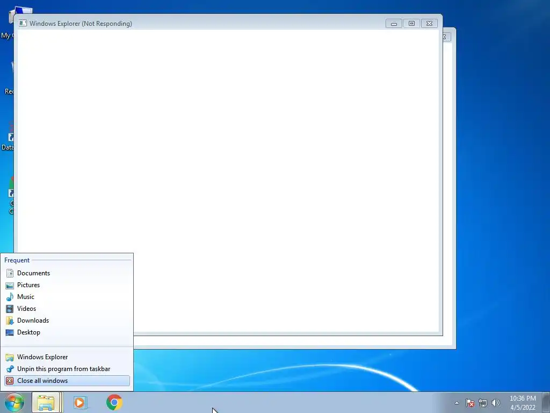Screen dimensions: 550x413
Task: Click the Documents file icon
Action: tap(10, 273)
